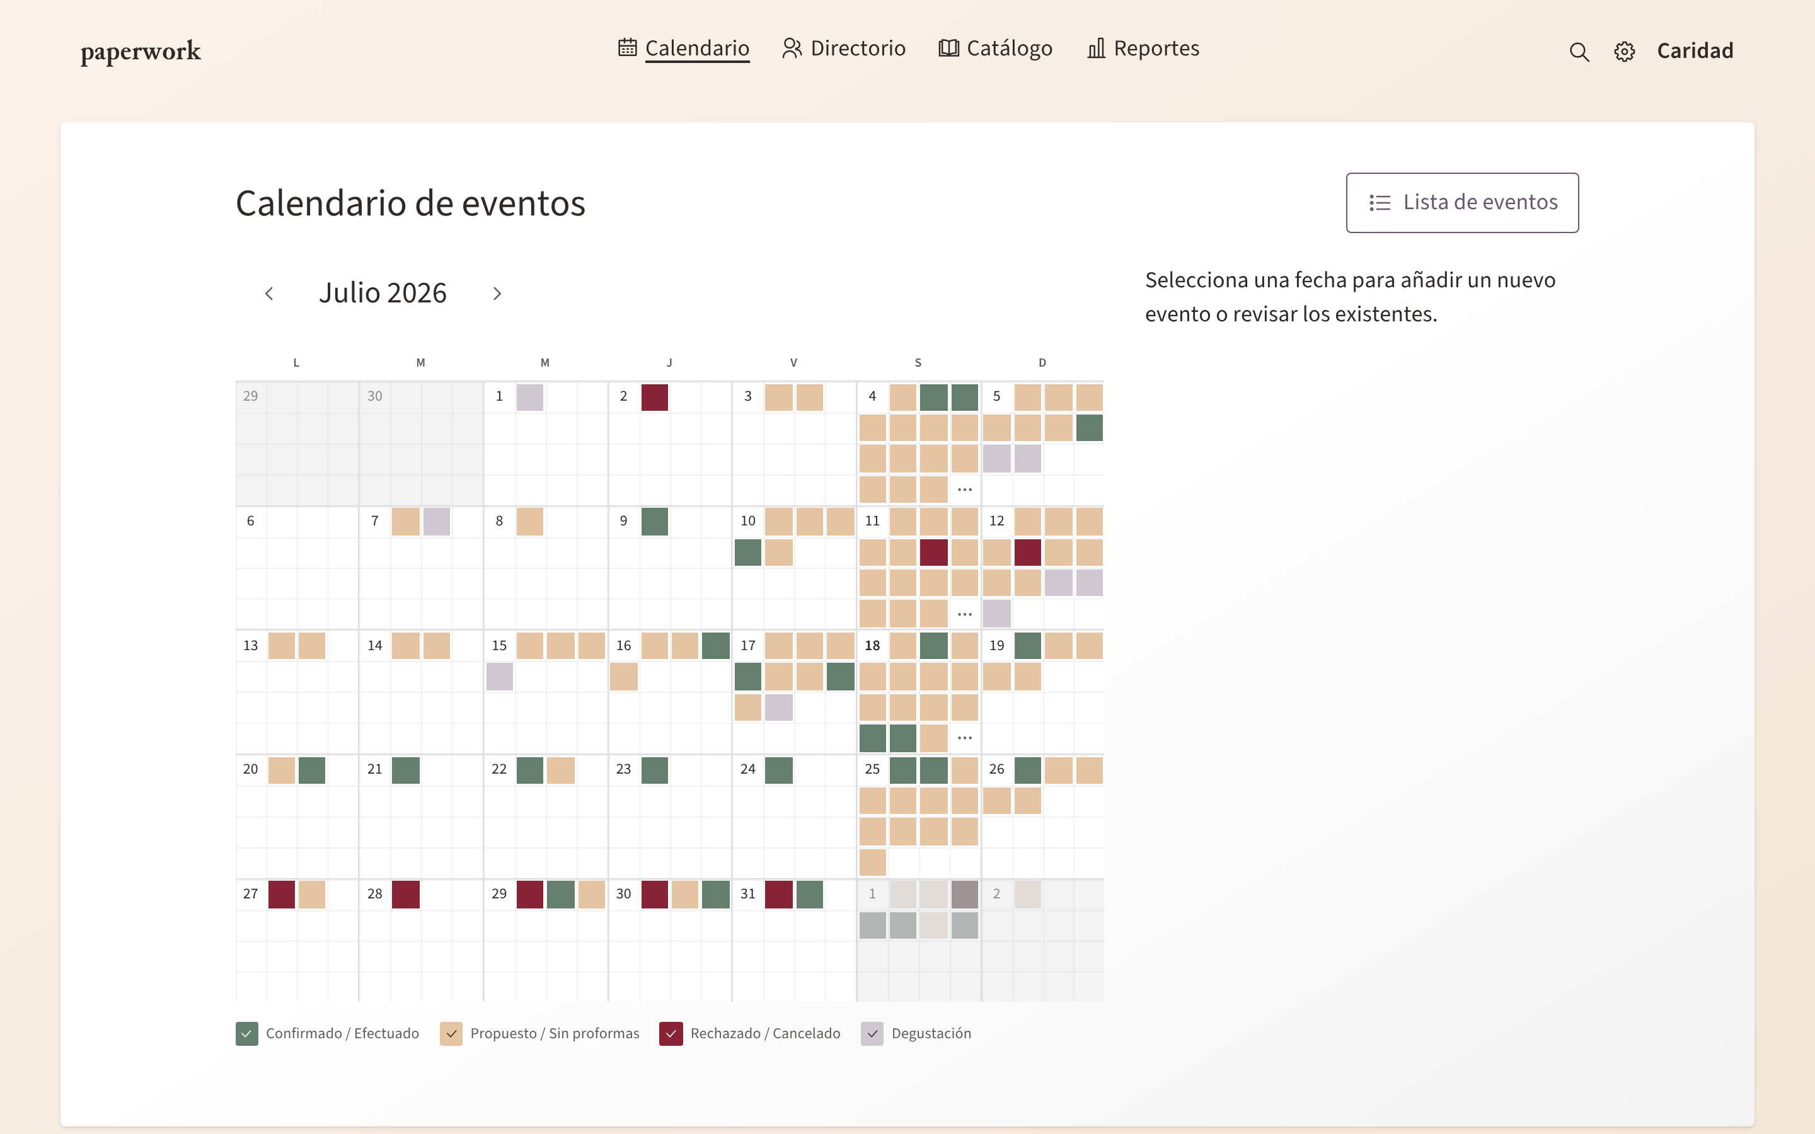Click the red event on day 31
1815x1134 pixels.
tap(779, 895)
